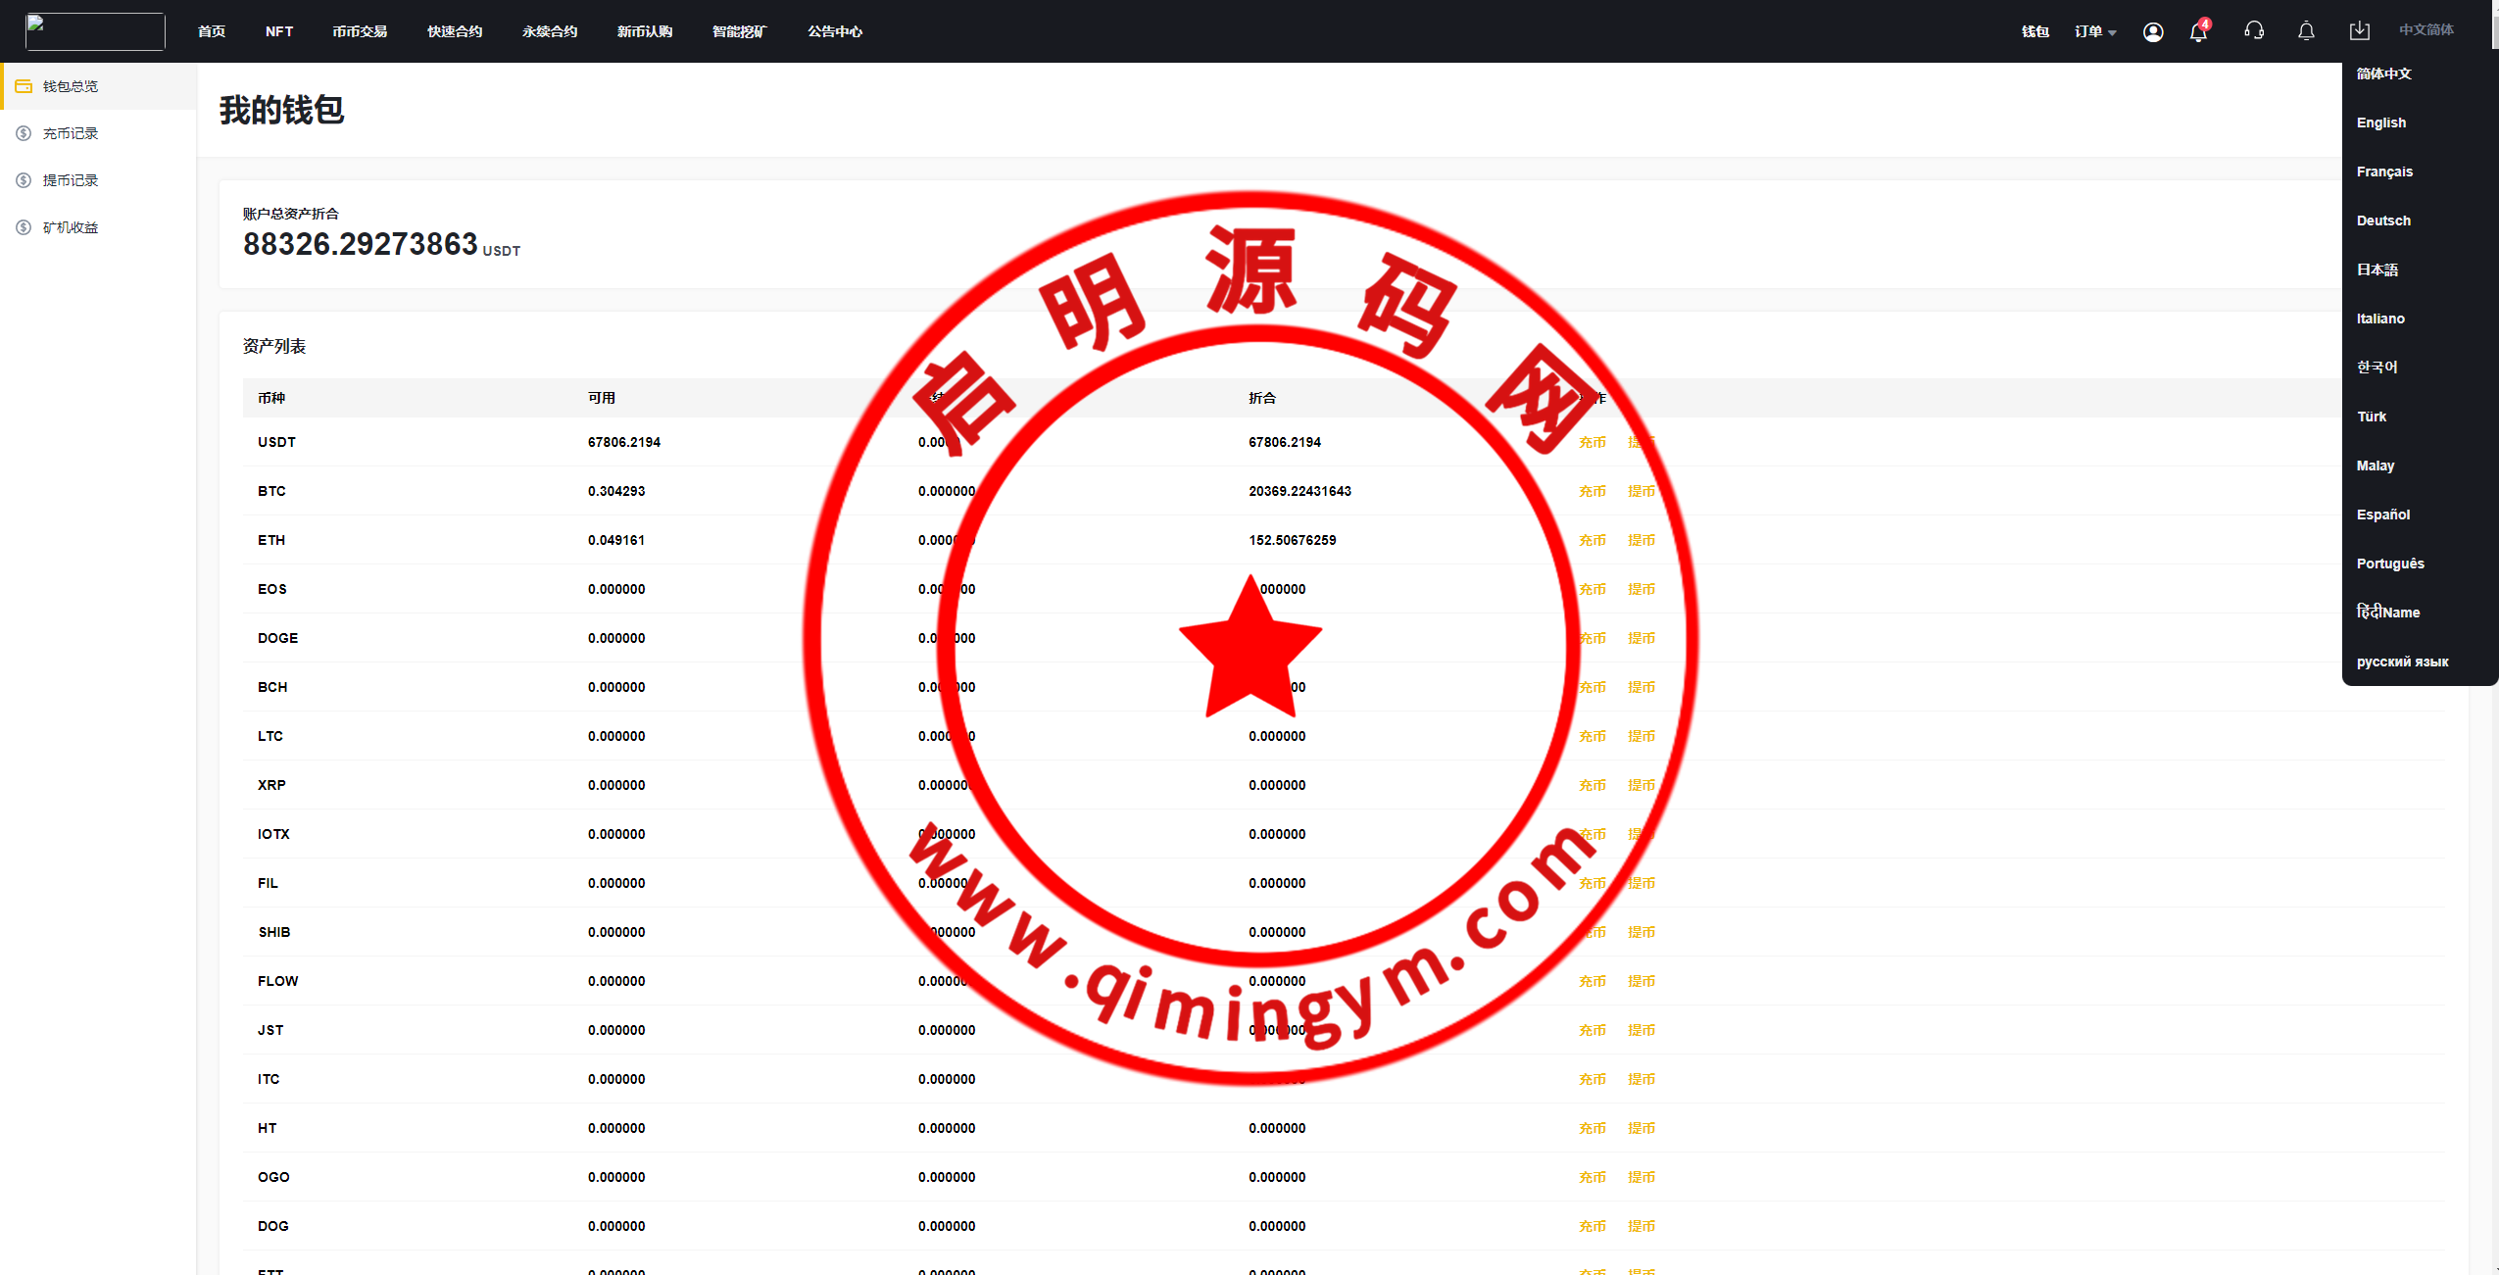The width and height of the screenshot is (2499, 1275).
Task: Expand the 订单 dropdown menu
Action: (2094, 31)
